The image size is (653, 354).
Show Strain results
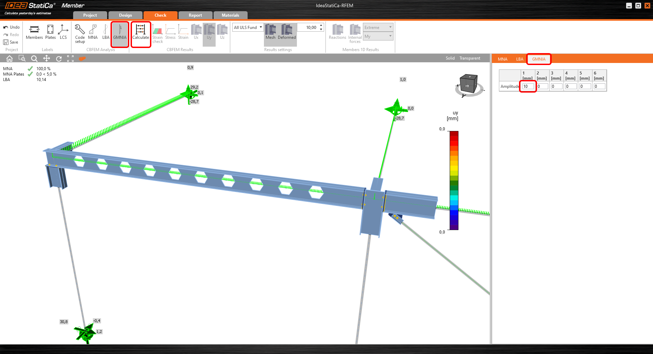point(183,33)
